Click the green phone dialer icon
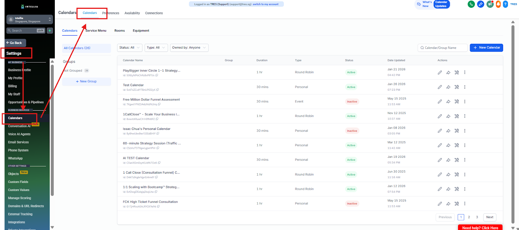Viewport: 519px width, 230px height. [x=471, y=4]
